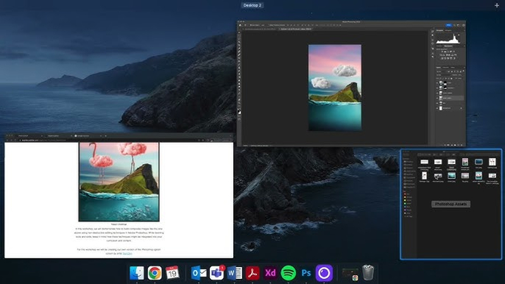Open Microsoft Teams from the Dock
505x284 pixels.
(x=217, y=273)
